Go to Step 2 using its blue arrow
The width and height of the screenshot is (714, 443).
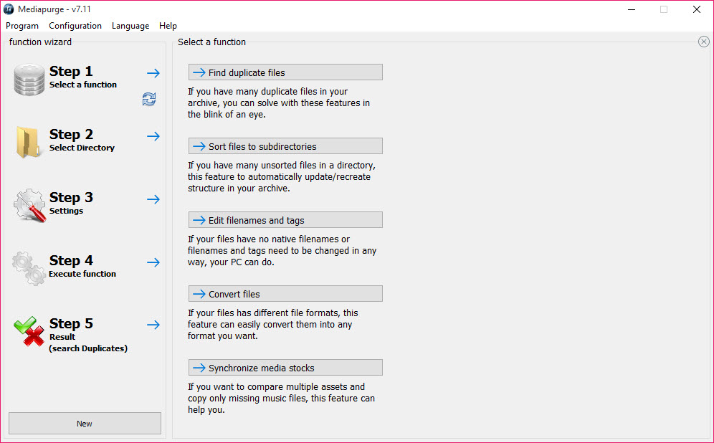tap(153, 136)
